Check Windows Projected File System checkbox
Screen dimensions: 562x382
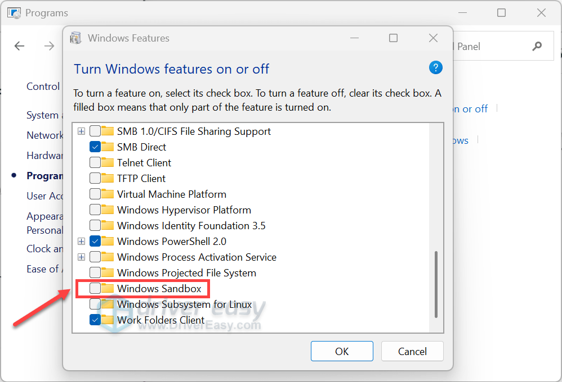tap(95, 272)
